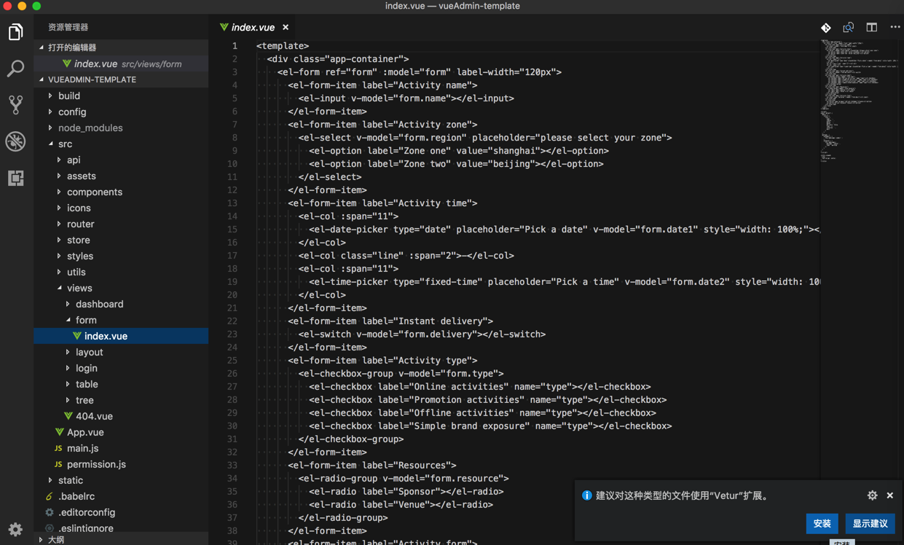Click the ESLint icon beside .eslintignore
The height and width of the screenshot is (545, 904).
pos(50,528)
